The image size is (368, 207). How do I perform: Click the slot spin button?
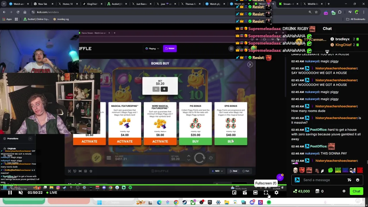point(200,158)
